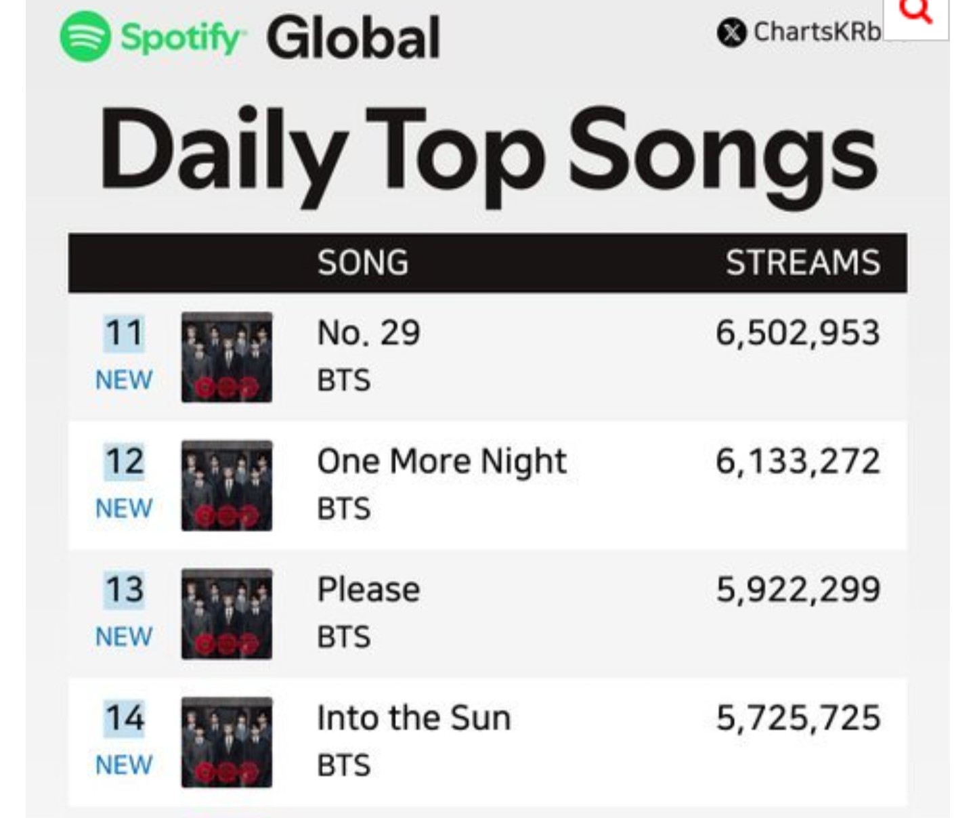Image resolution: width=975 pixels, height=818 pixels.
Task: Open the No. 29 album cover
Action: (x=227, y=357)
